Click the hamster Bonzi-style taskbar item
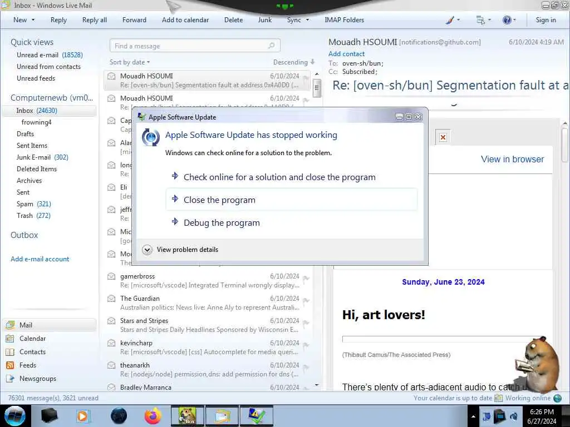Image resolution: width=570 pixels, height=427 pixels. click(188, 416)
